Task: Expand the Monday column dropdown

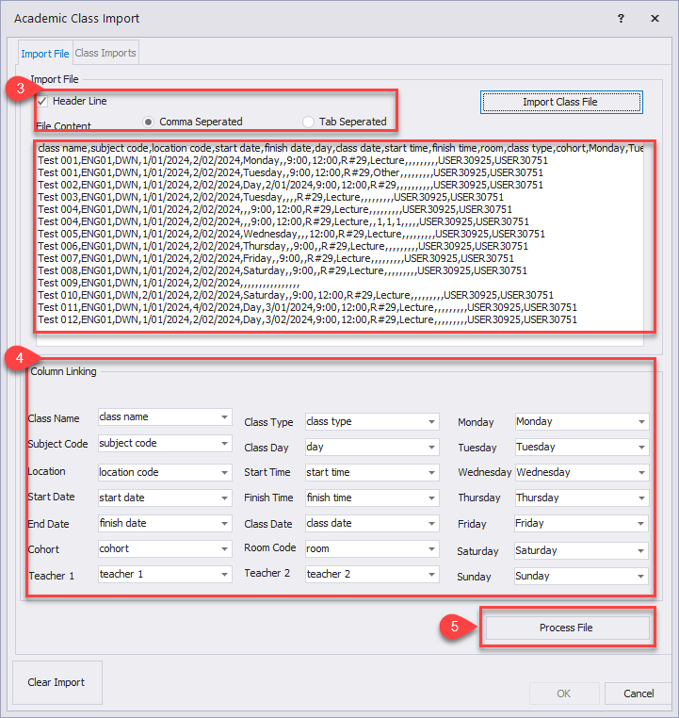Action: 641,422
